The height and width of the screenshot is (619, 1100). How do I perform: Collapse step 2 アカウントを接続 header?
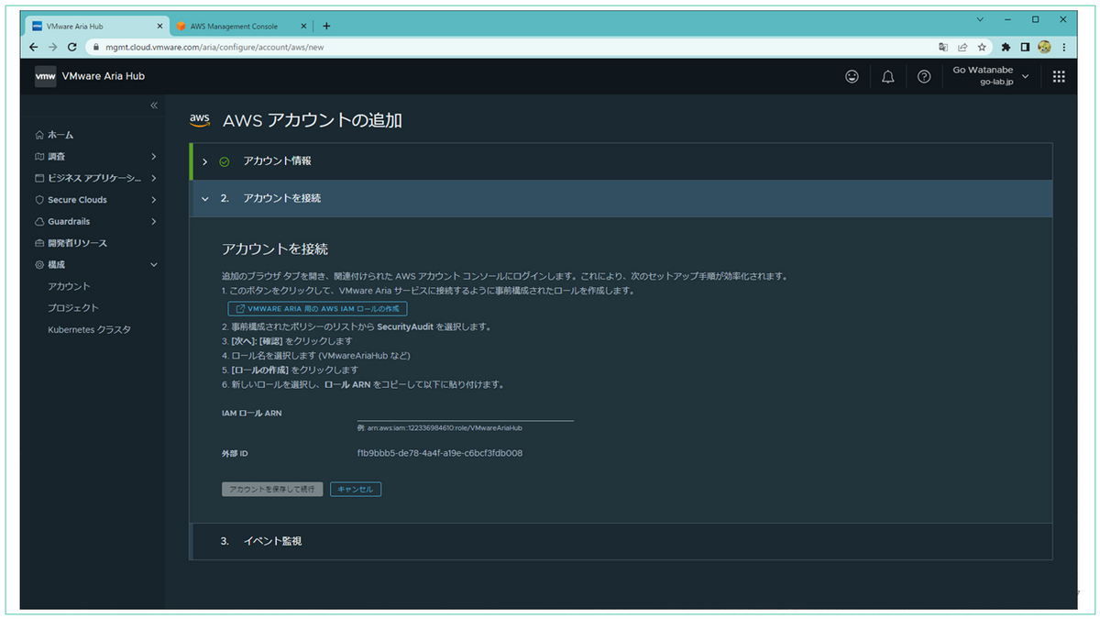621,198
